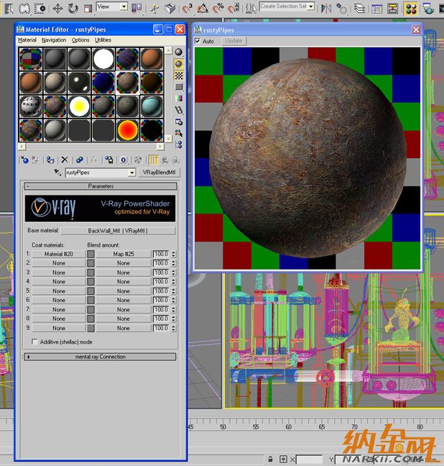This screenshot has width=444, height=466.
Task: Open the Options menu in Material Editor
Action: point(80,40)
